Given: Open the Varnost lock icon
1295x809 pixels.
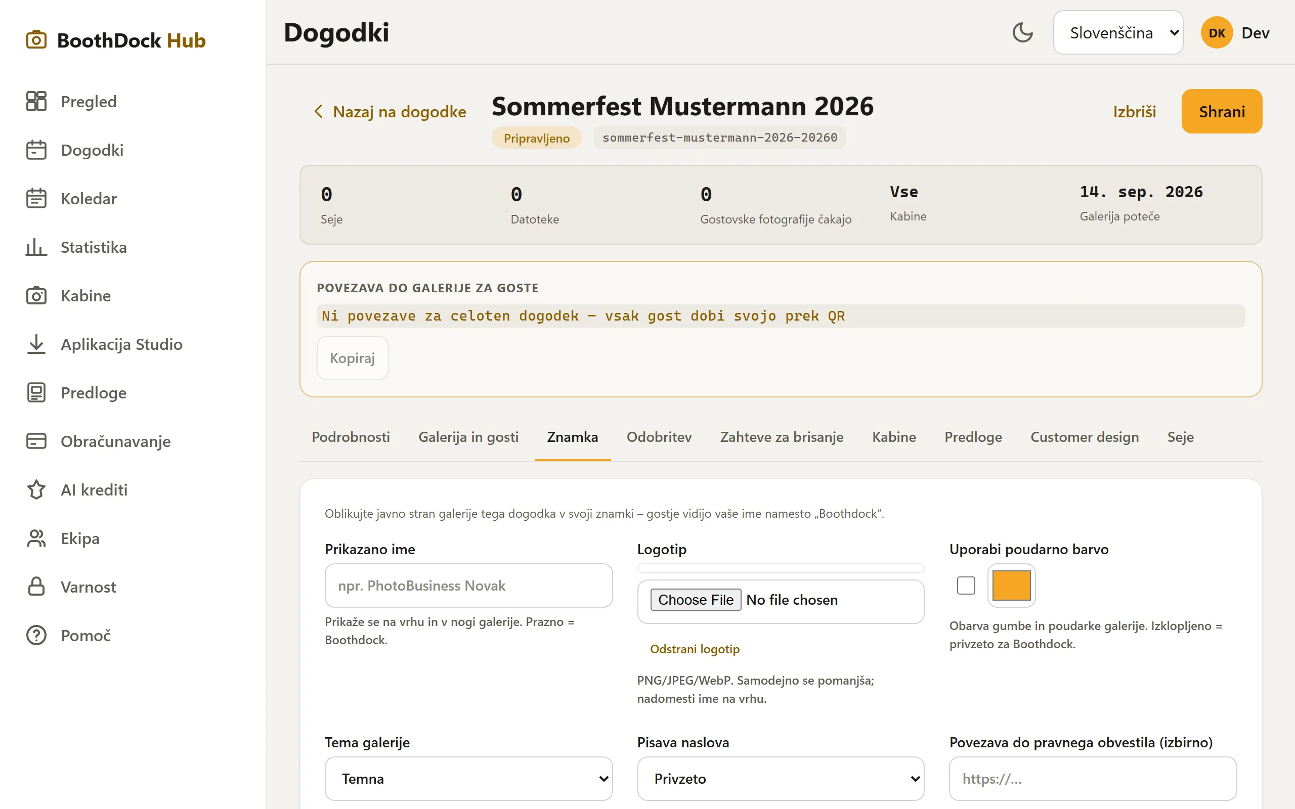Looking at the screenshot, I should [36, 587].
